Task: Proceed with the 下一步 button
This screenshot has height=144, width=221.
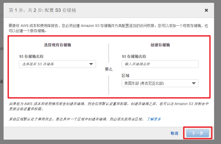Action: 197,133
